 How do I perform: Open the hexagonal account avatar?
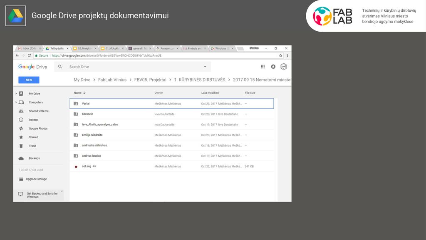pyautogui.click(x=284, y=67)
